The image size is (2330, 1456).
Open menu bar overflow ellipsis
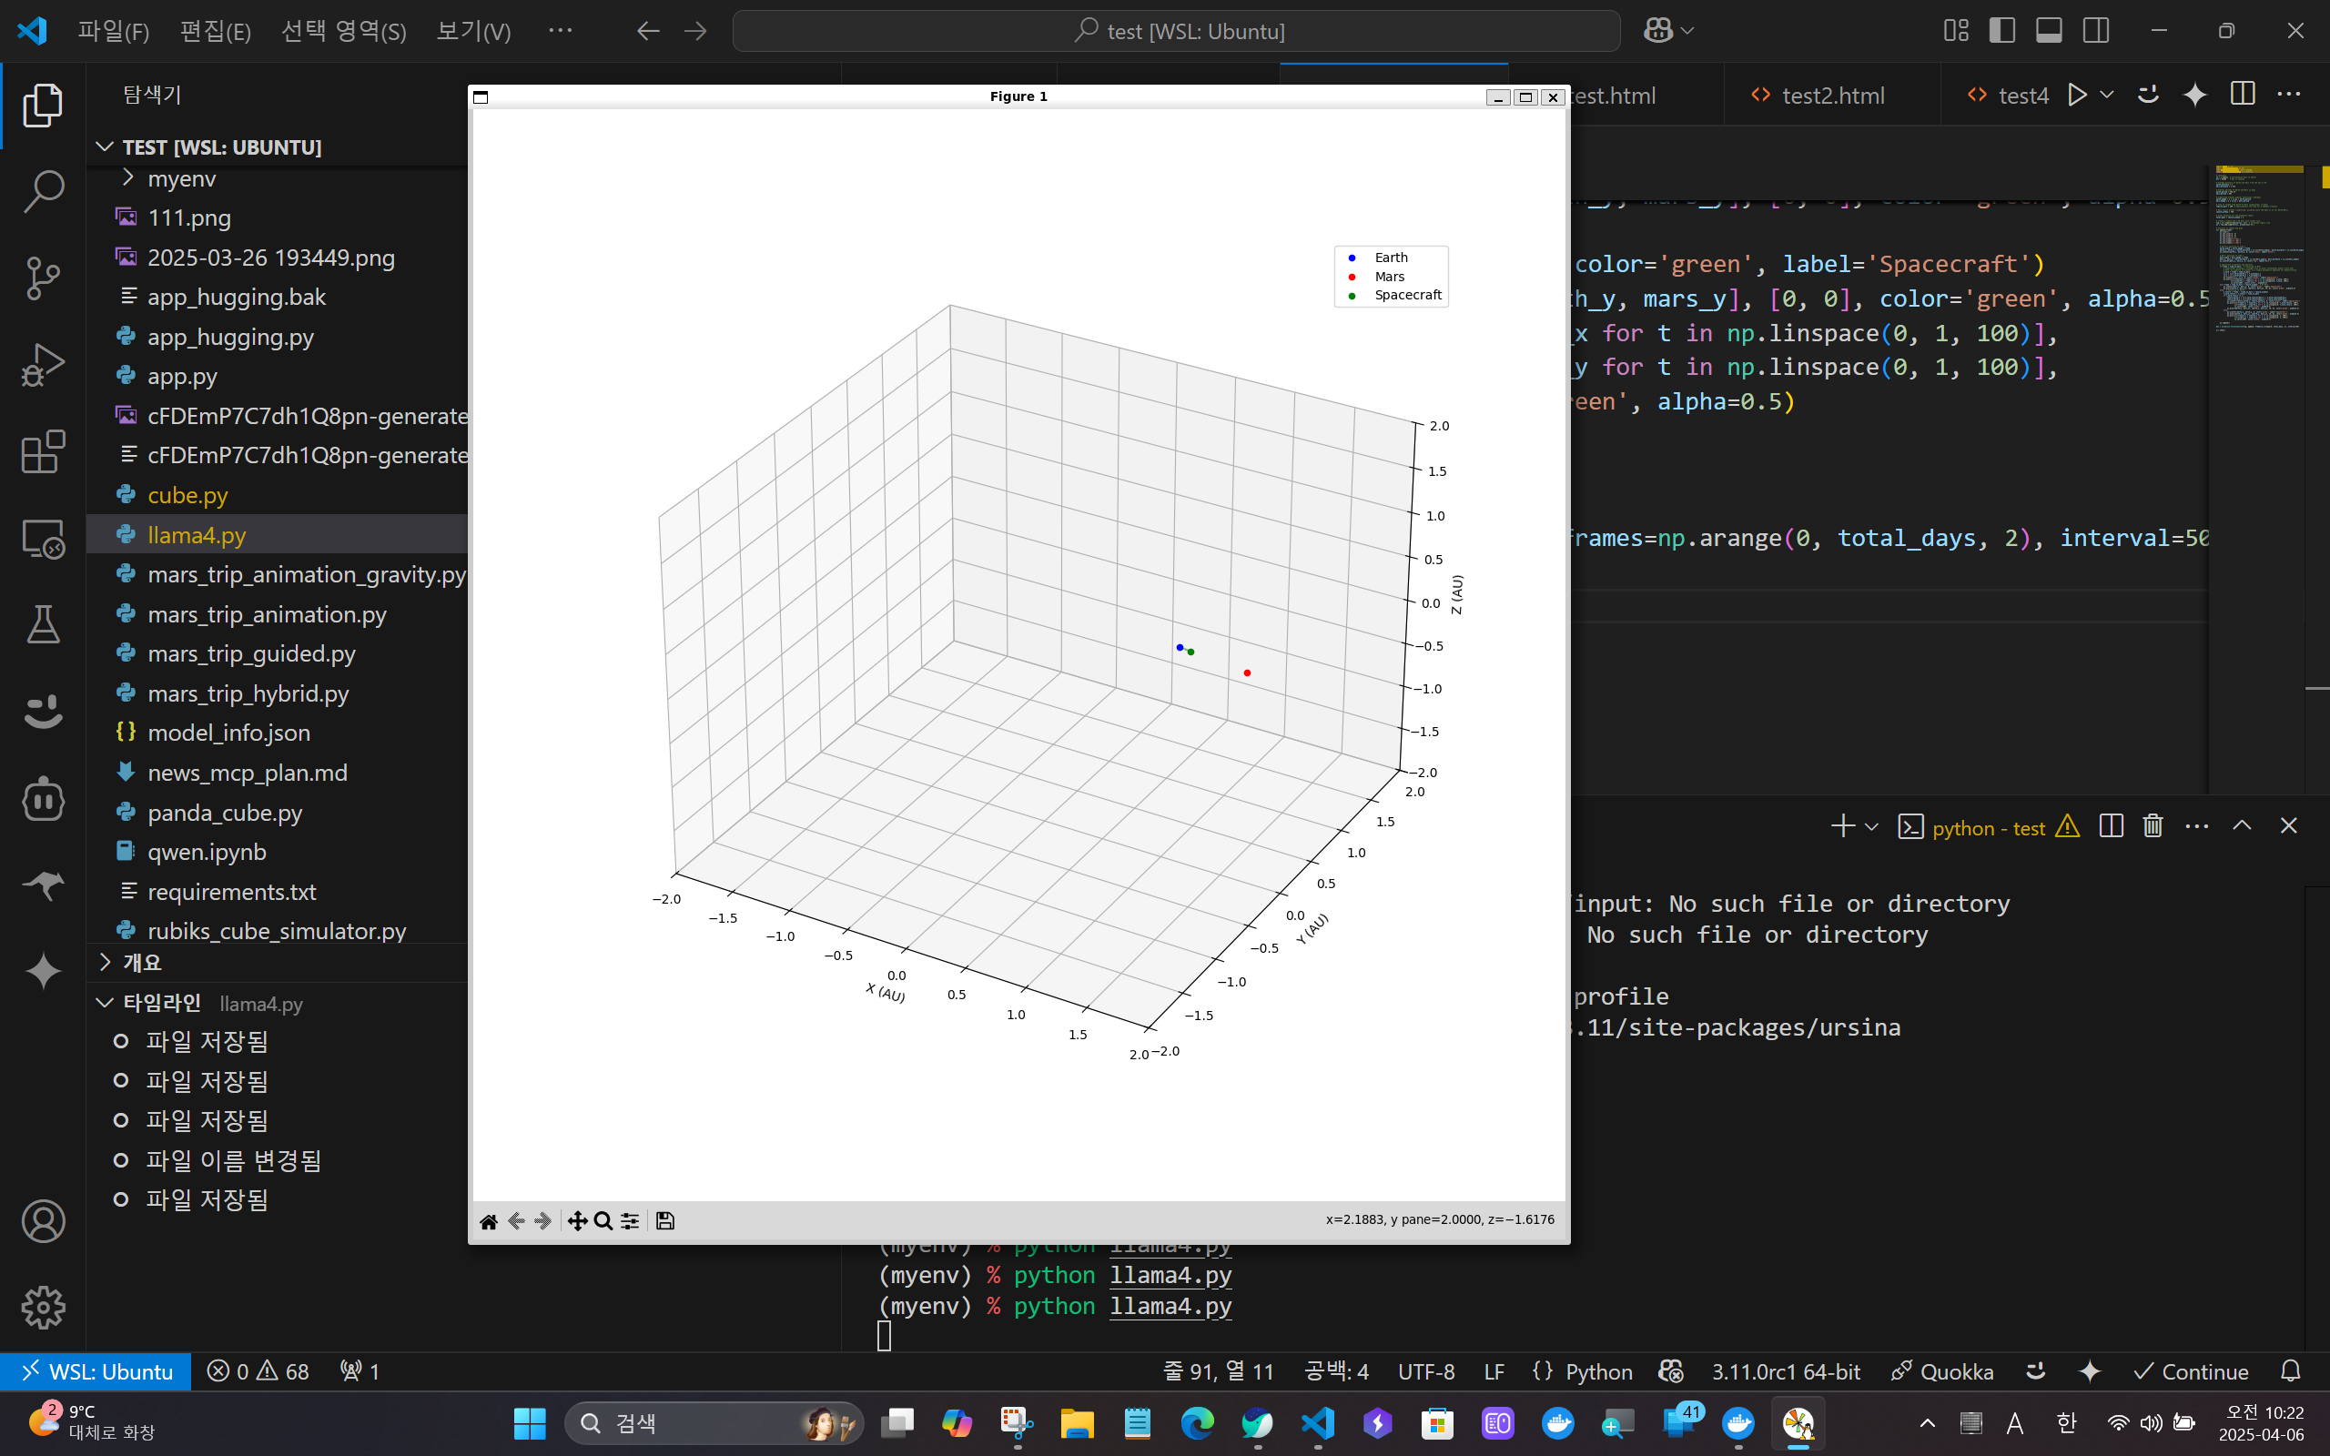(560, 31)
